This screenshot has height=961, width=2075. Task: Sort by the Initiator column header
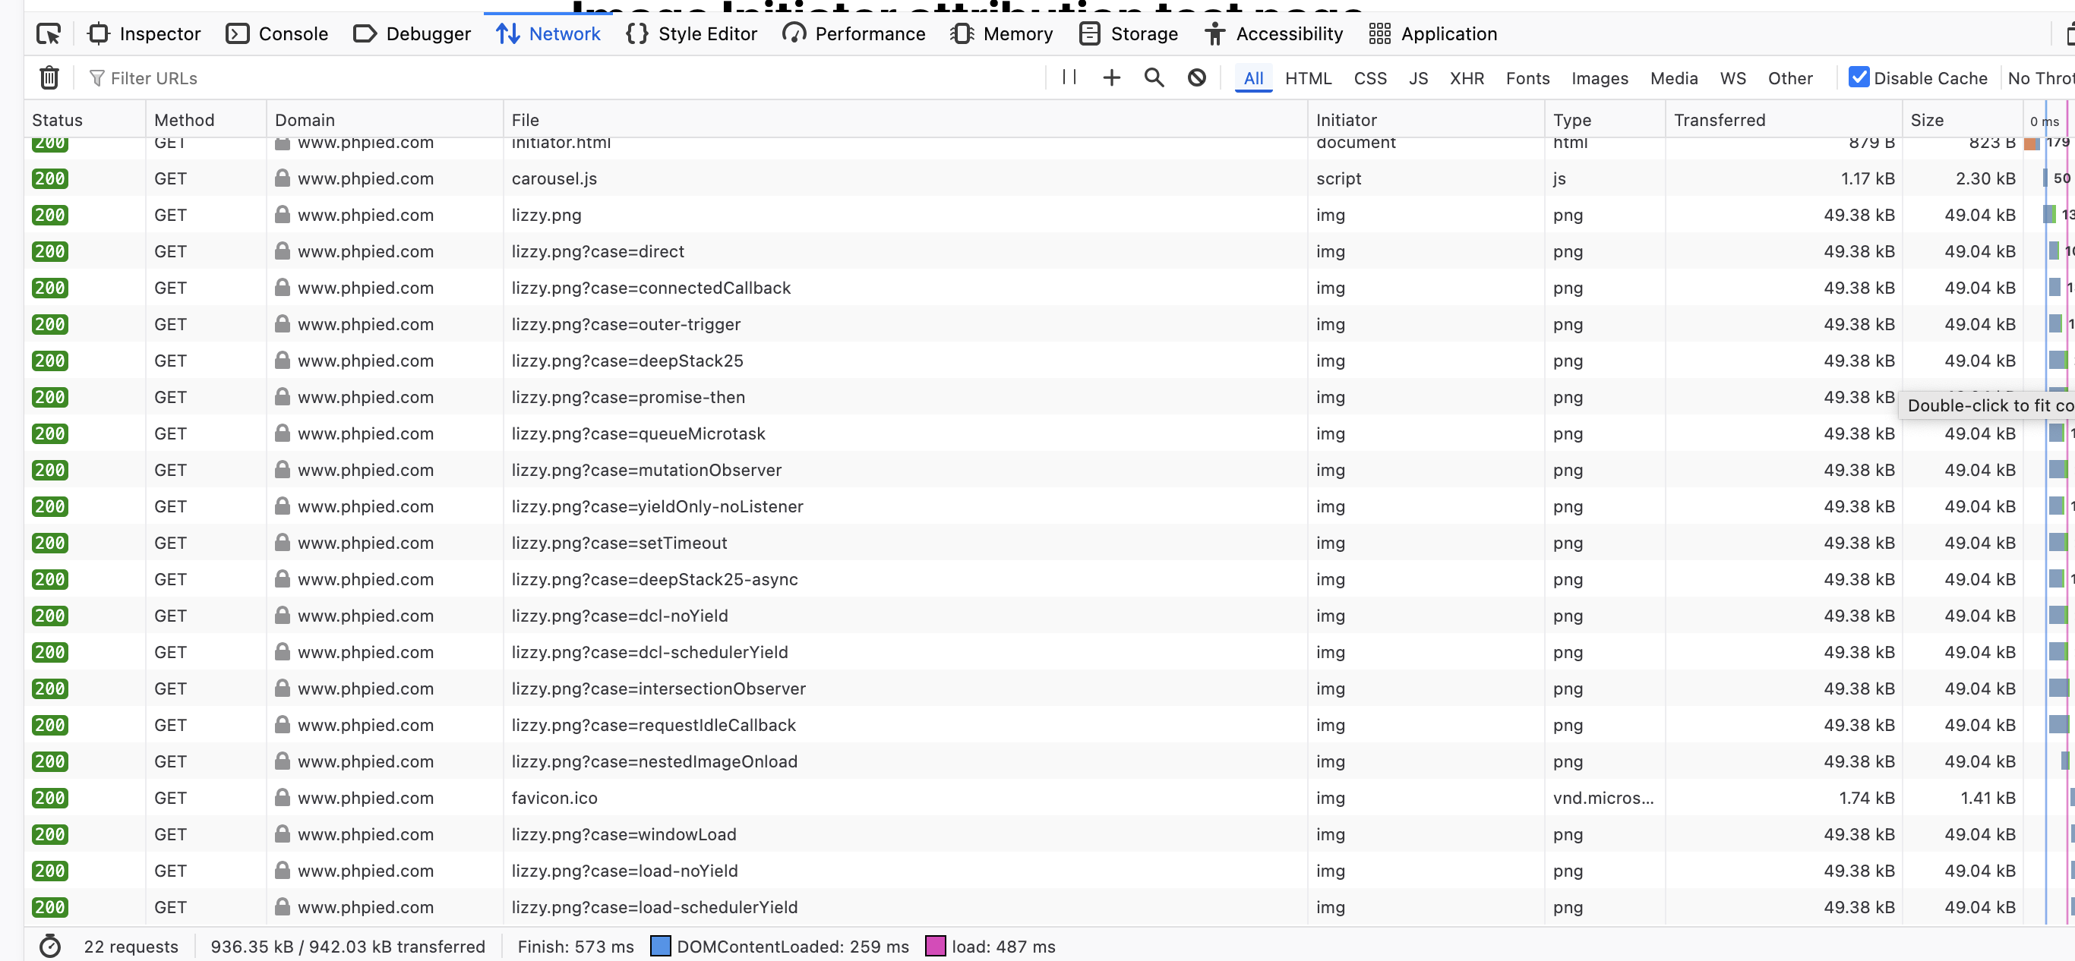[x=1426, y=120]
